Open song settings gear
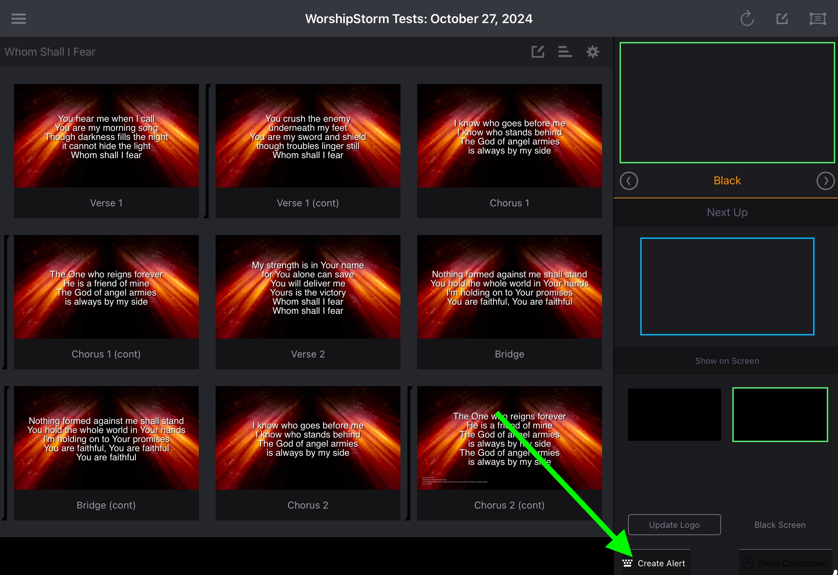This screenshot has height=575, width=838. click(x=592, y=51)
